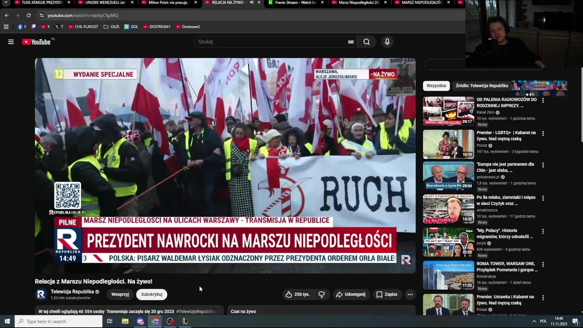Open options for Europa nie jest partnerem video
Image resolution: width=583 pixels, height=328 pixels.
pos(543,165)
